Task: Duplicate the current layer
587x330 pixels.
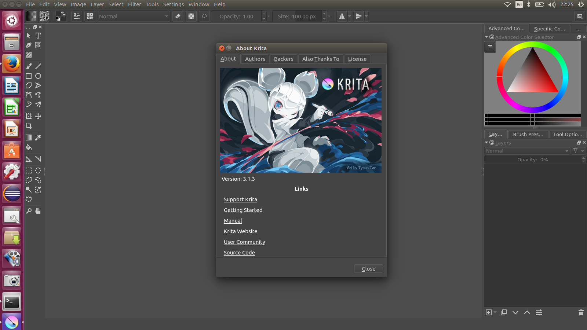Action: (503, 312)
